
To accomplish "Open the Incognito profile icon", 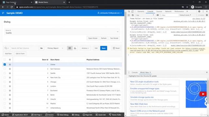I will [192, 7].
